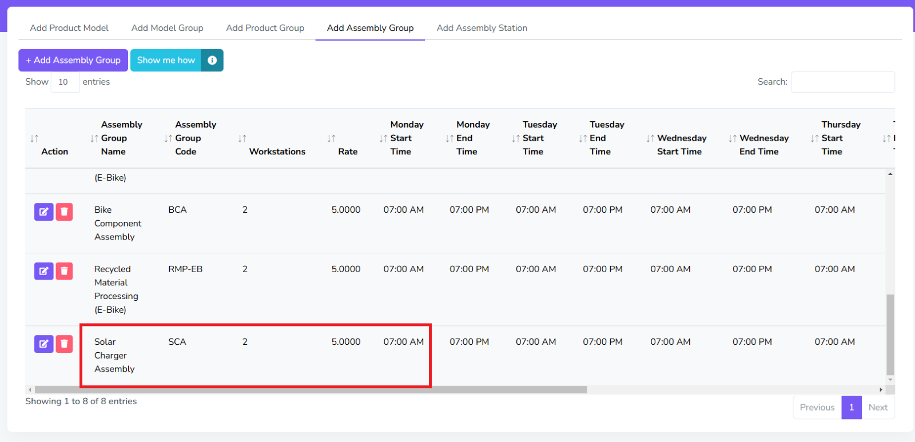Delete the Recycled Material Processing row
Screen dimensions: 915x442
[x=64, y=271]
